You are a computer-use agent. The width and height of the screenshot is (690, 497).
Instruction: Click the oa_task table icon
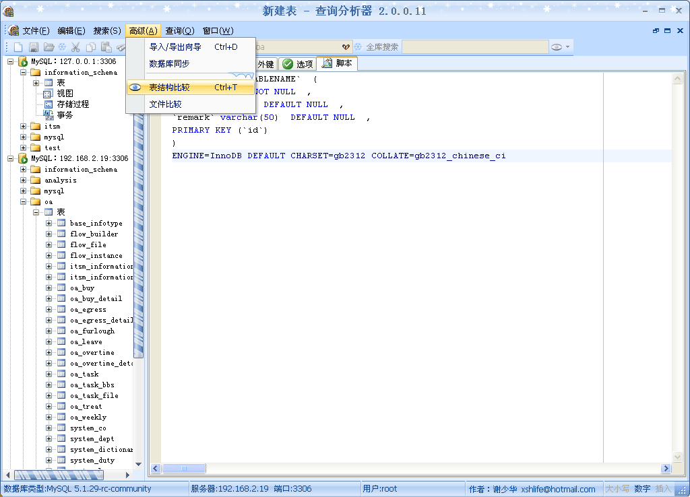[x=61, y=374]
